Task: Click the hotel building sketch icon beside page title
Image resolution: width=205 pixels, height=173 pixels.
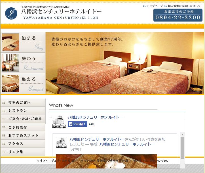Action: (x=59, y=122)
